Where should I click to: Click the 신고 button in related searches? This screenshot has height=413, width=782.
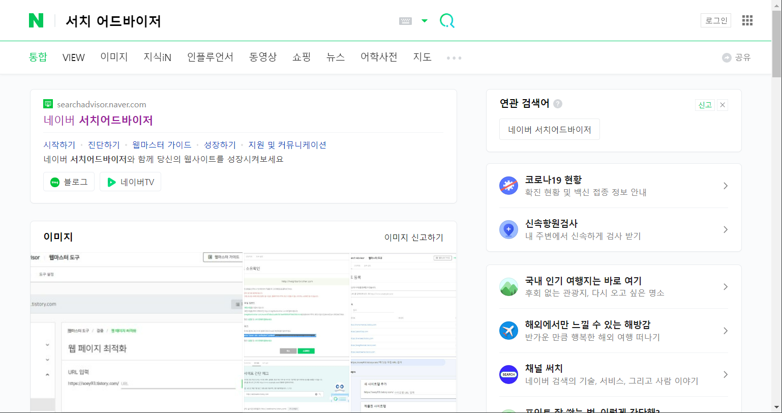tap(705, 105)
